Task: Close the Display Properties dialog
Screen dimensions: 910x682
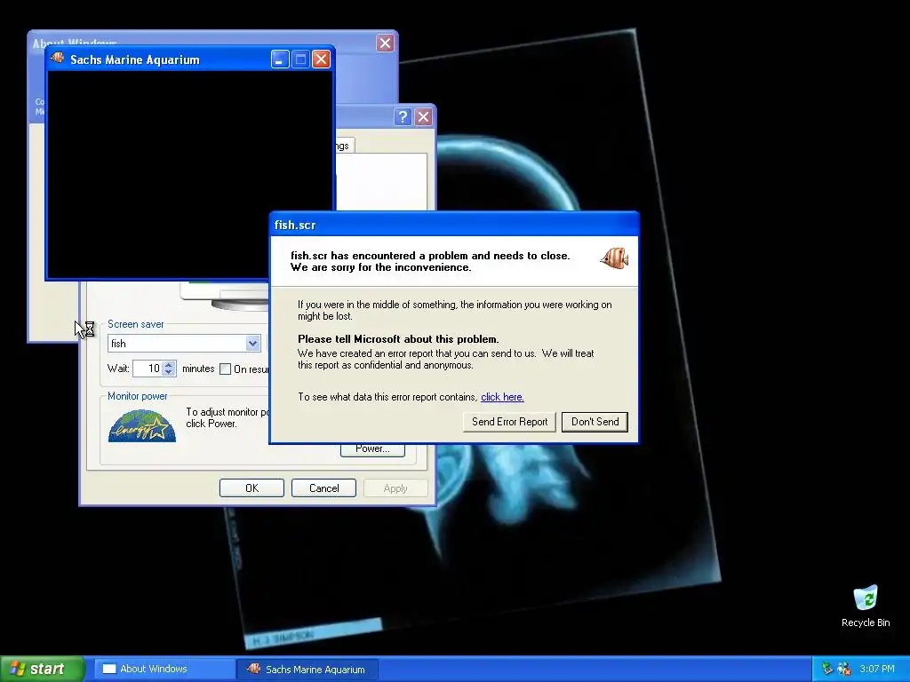Action: (424, 116)
